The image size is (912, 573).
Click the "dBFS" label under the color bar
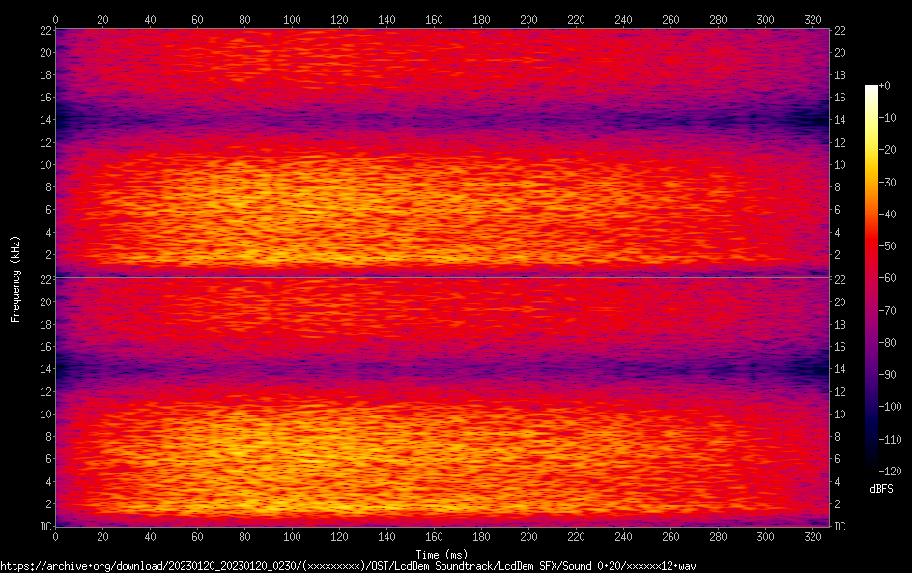881,491
